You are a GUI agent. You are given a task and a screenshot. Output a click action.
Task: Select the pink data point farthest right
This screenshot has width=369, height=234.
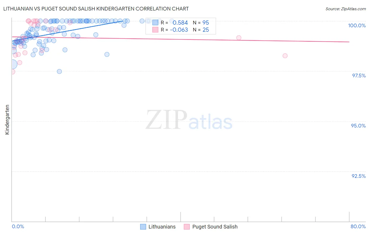(285, 56)
